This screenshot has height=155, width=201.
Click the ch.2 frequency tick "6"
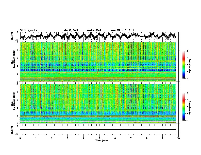tap(18, 100)
